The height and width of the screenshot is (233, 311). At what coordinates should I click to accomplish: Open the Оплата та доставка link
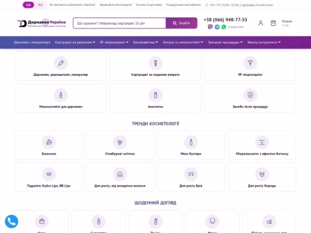tap(149, 5)
